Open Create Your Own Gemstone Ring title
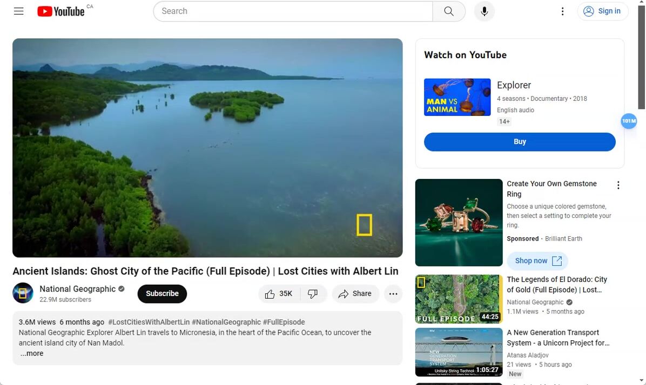The height and width of the screenshot is (385, 646). pos(551,189)
